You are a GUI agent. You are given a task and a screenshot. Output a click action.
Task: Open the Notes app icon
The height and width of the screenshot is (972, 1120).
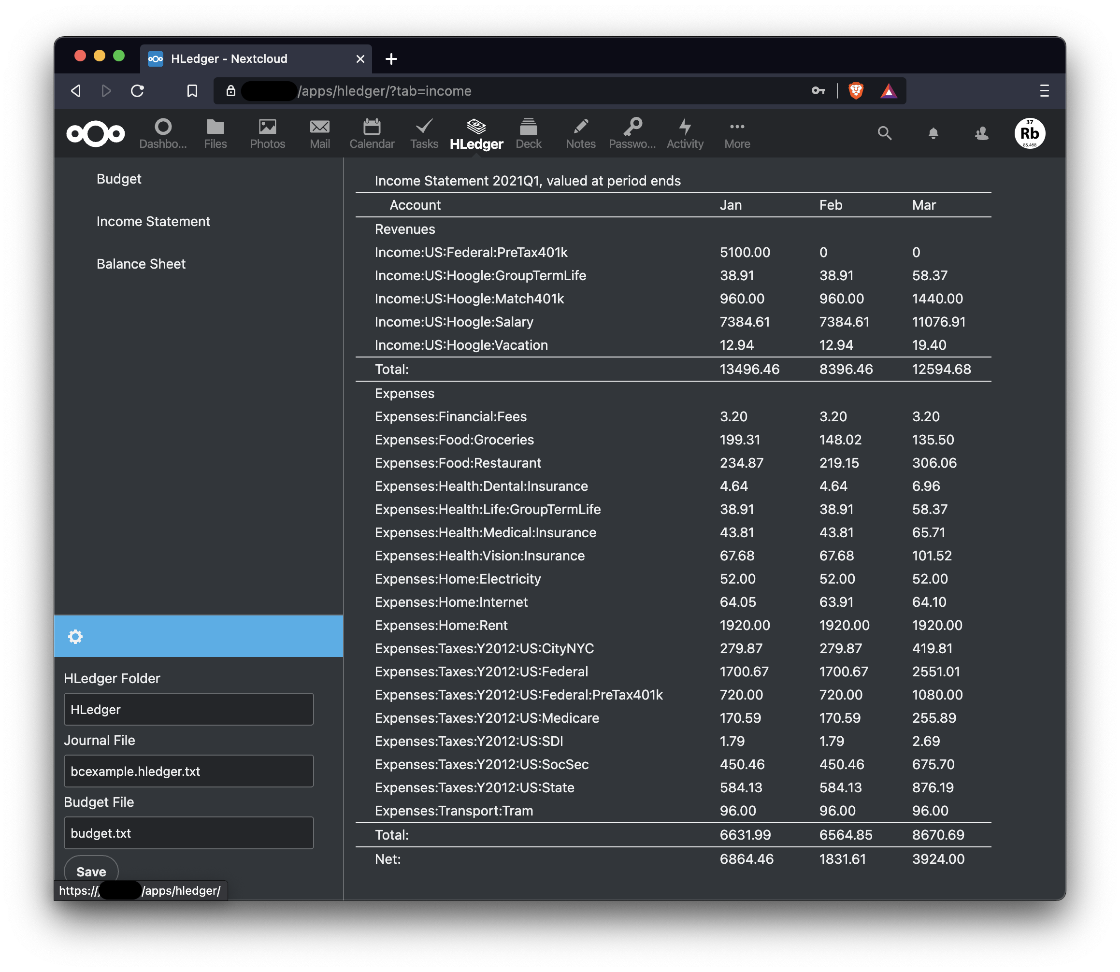click(580, 133)
